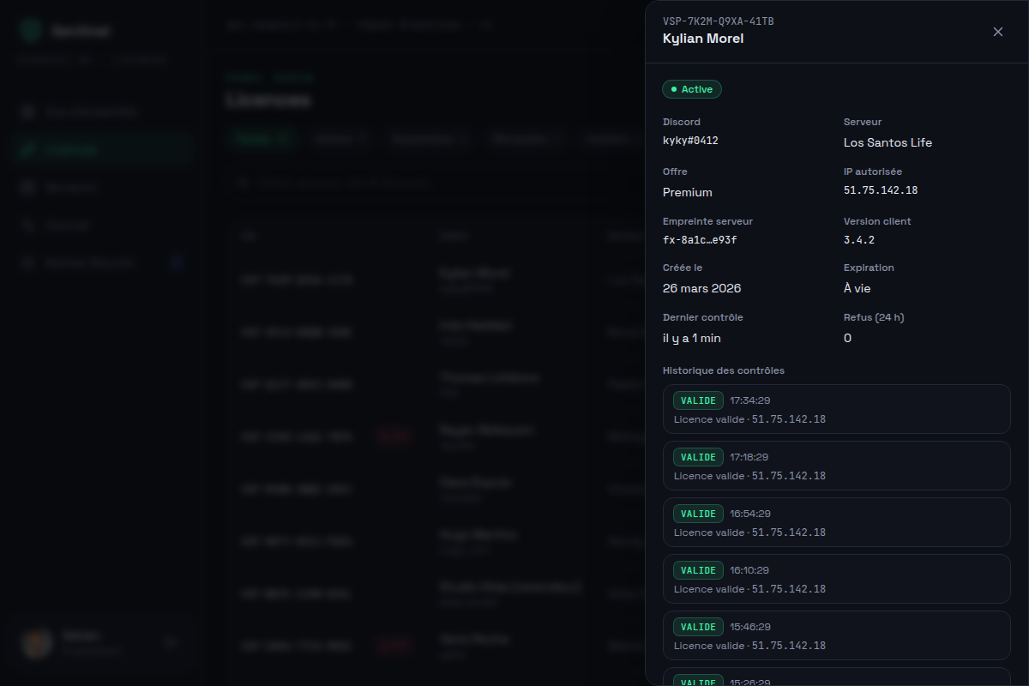Click the Historique des contrôles heading
The height and width of the screenshot is (686, 1029).
point(724,370)
